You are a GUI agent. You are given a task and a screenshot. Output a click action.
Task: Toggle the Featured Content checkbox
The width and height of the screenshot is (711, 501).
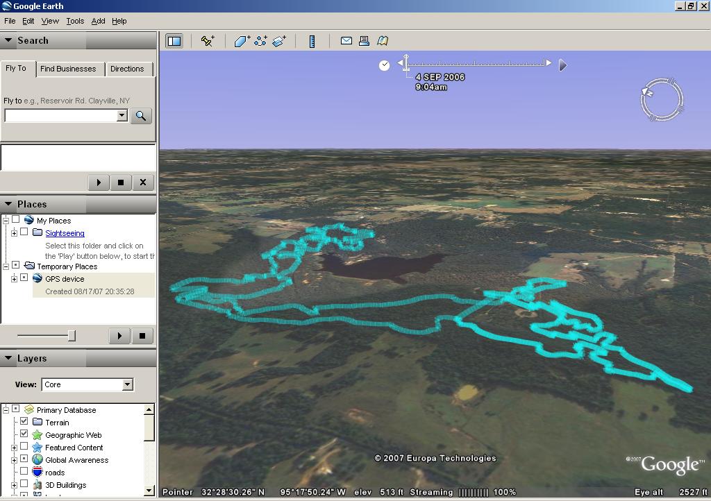(24, 448)
